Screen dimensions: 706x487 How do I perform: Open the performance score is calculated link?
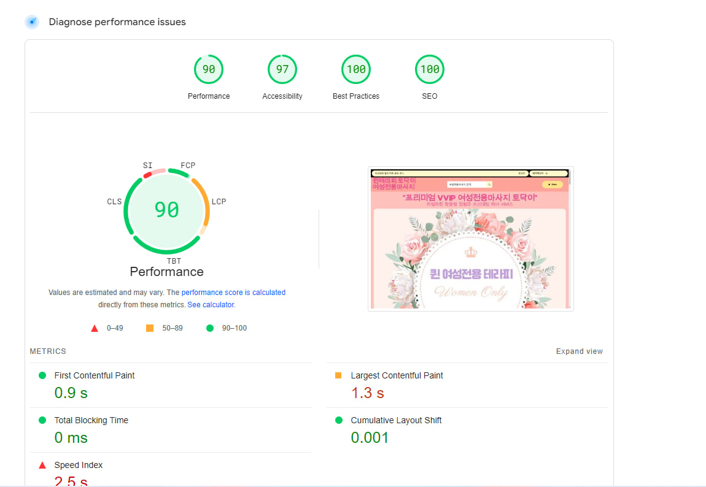point(233,293)
